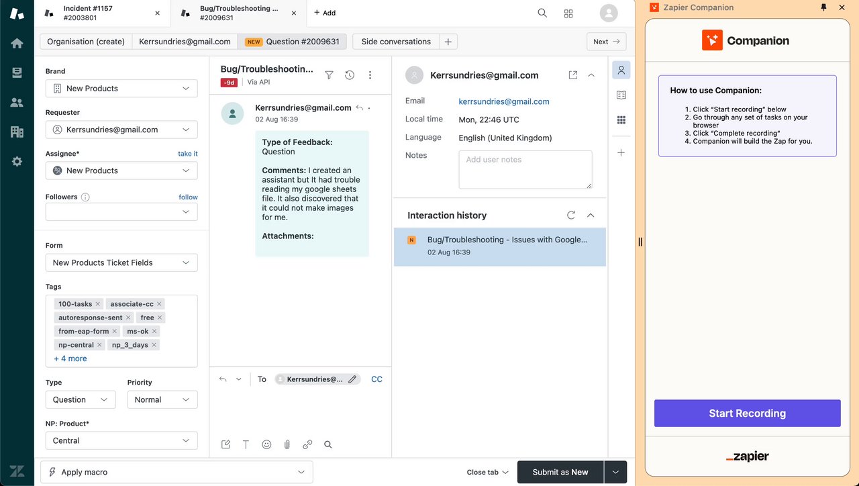Screen dimensions: 859x486
Task: Open the Side conversations tab
Action: (x=396, y=42)
